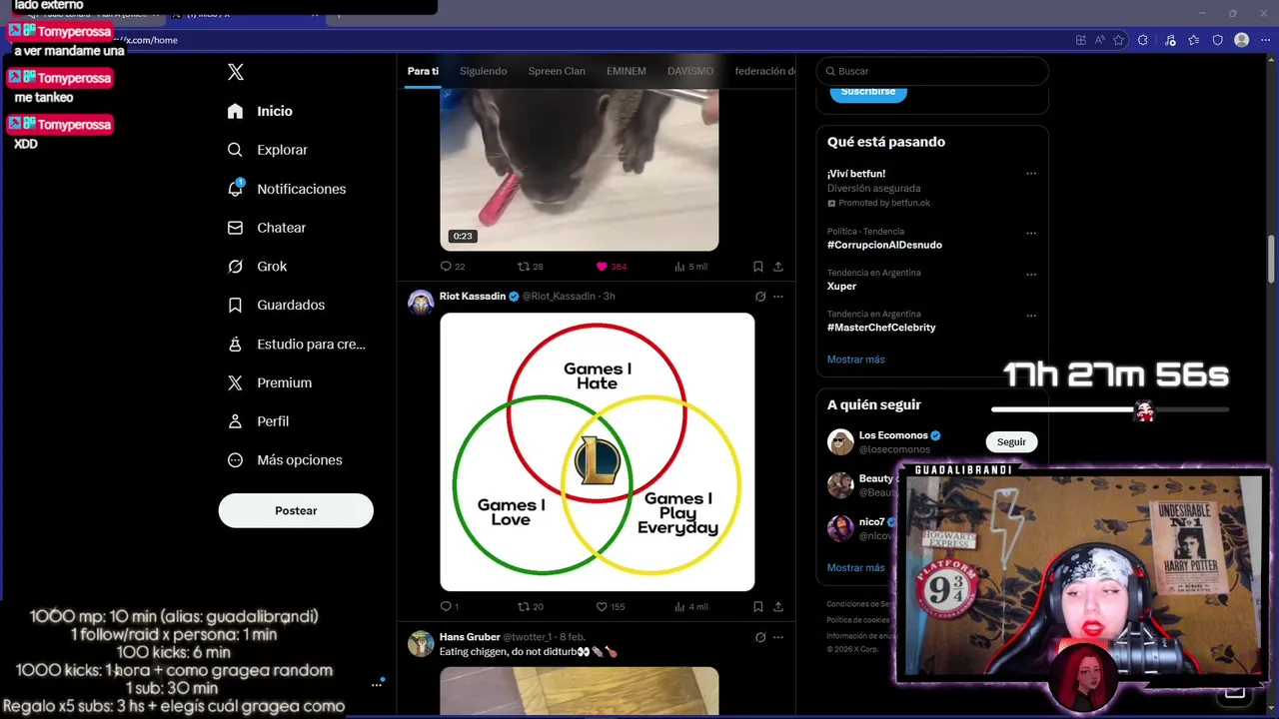Open Perfil page
Viewport: 1279px width, 719px height.
[258, 421]
